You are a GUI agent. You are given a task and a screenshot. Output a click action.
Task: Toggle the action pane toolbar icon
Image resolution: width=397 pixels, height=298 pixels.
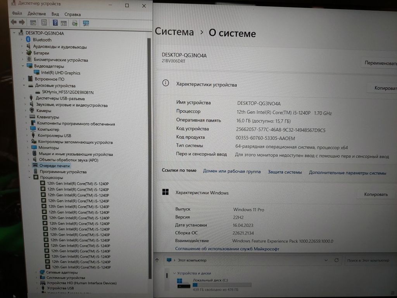point(64,23)
